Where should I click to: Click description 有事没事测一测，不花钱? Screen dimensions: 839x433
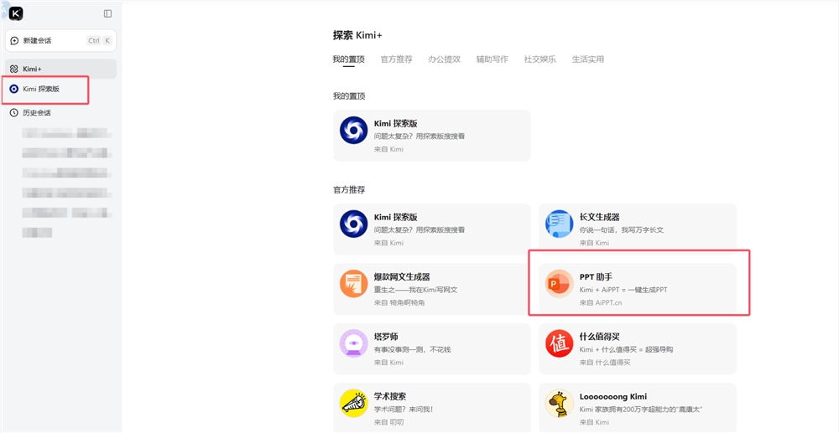tap(413, 350)
